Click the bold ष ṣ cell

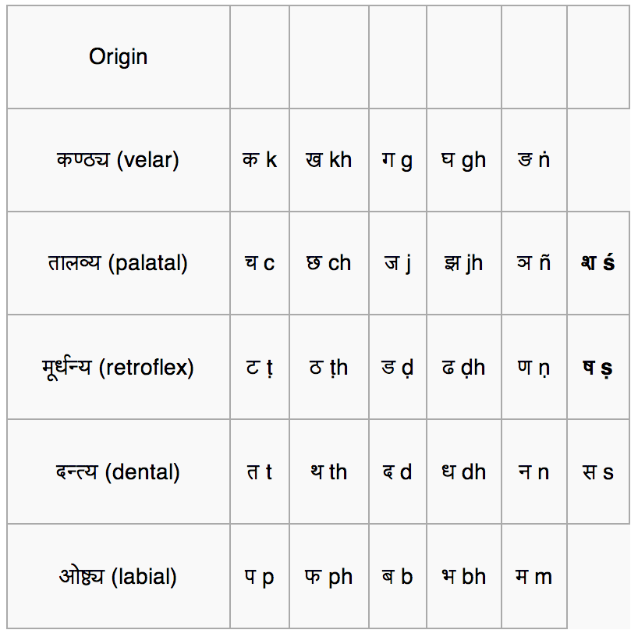(598, 367)
